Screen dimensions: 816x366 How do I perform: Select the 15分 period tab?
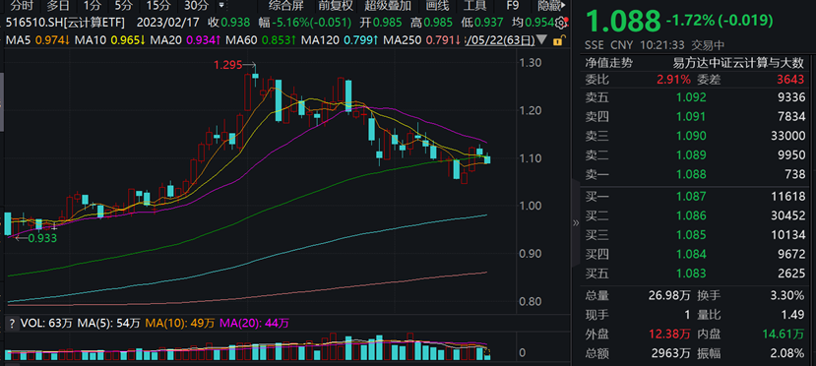point(158,6)
